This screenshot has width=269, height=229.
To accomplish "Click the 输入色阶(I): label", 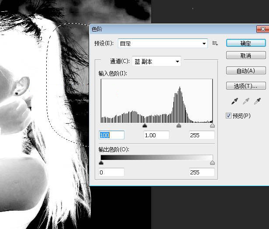I will tap(113, 73).
